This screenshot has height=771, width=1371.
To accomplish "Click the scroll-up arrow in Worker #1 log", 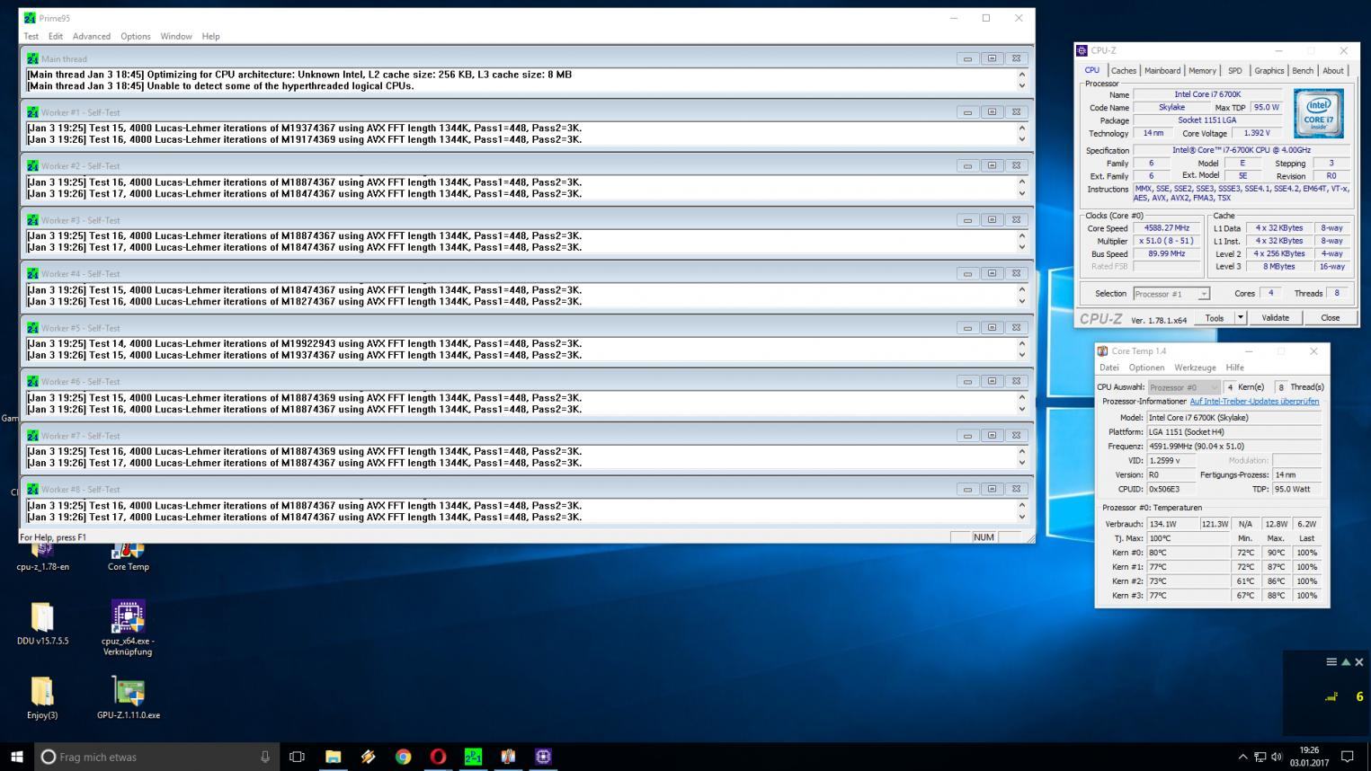I will [1022, 128].
